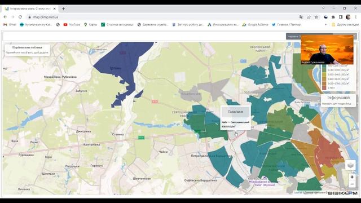Click the speaker webcam video thumbnail
This screenshot has height=203, width=361.
click(x=327, y=50)
